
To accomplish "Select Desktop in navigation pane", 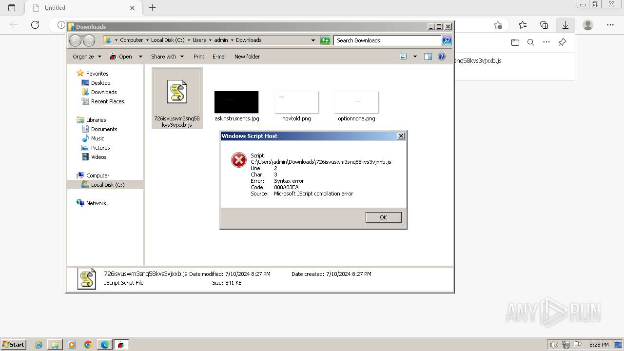I will [x=100, y=83].
